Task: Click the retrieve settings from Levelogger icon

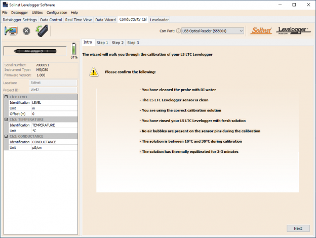Action: tap(10, 31)
